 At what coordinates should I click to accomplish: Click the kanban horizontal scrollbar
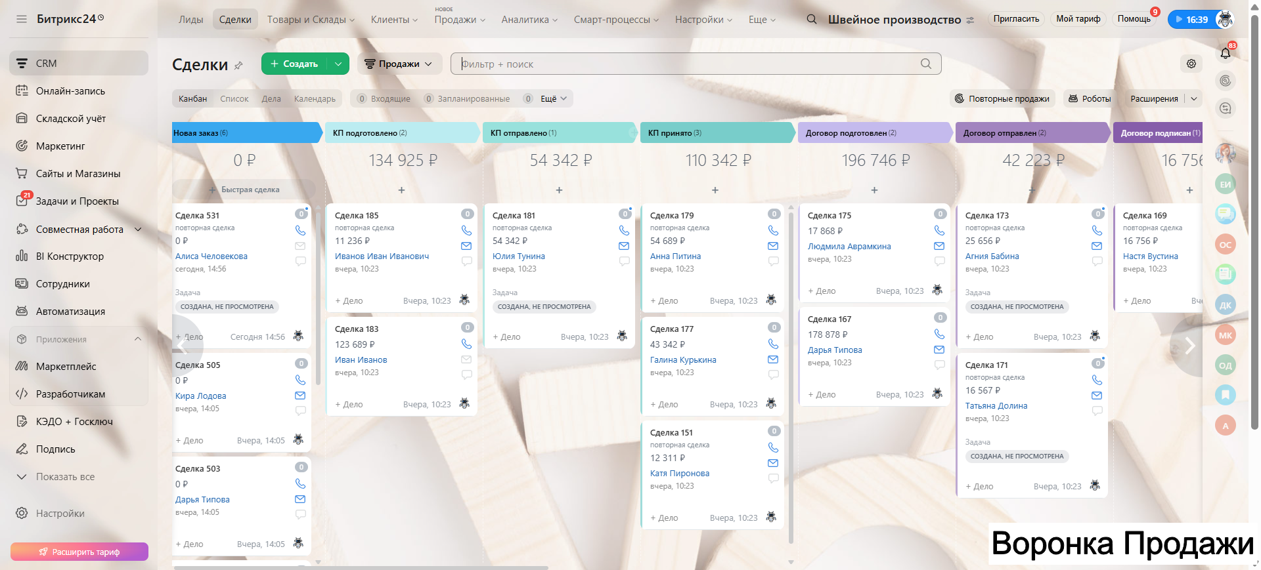[360, 567]
